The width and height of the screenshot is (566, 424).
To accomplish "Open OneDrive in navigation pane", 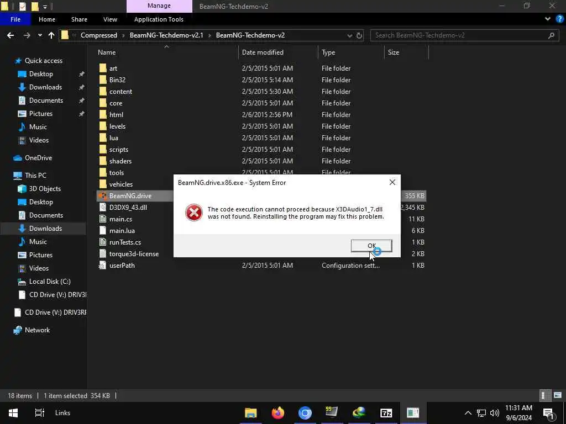I will point(38,158).
